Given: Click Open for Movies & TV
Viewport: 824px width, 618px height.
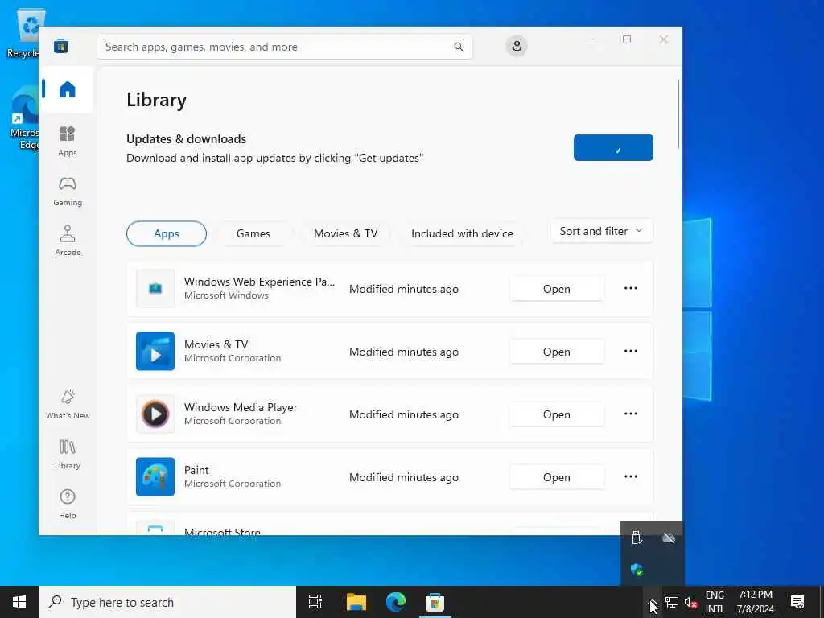Looking at the screenshot, I should (557, 352).
